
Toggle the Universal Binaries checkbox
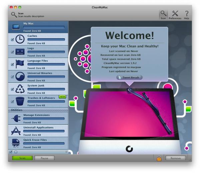coord(12,77)
